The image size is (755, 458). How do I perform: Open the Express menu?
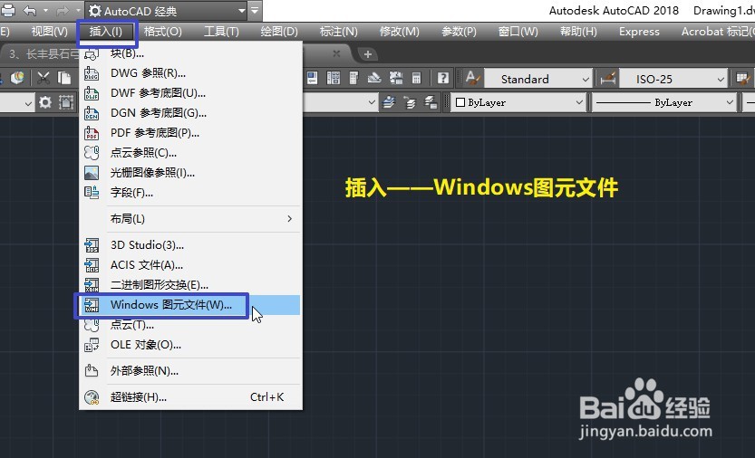639,32
